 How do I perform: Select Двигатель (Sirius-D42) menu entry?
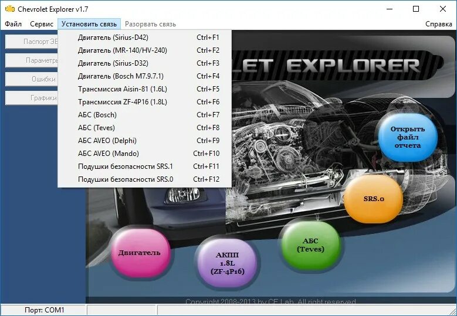tap(144, 38)
